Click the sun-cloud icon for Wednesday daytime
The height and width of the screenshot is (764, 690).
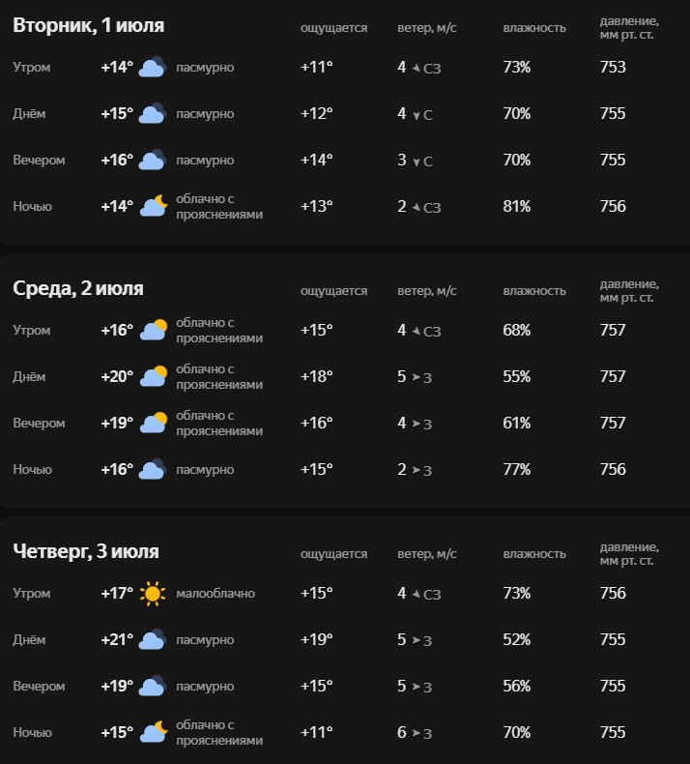pos(154,376)
